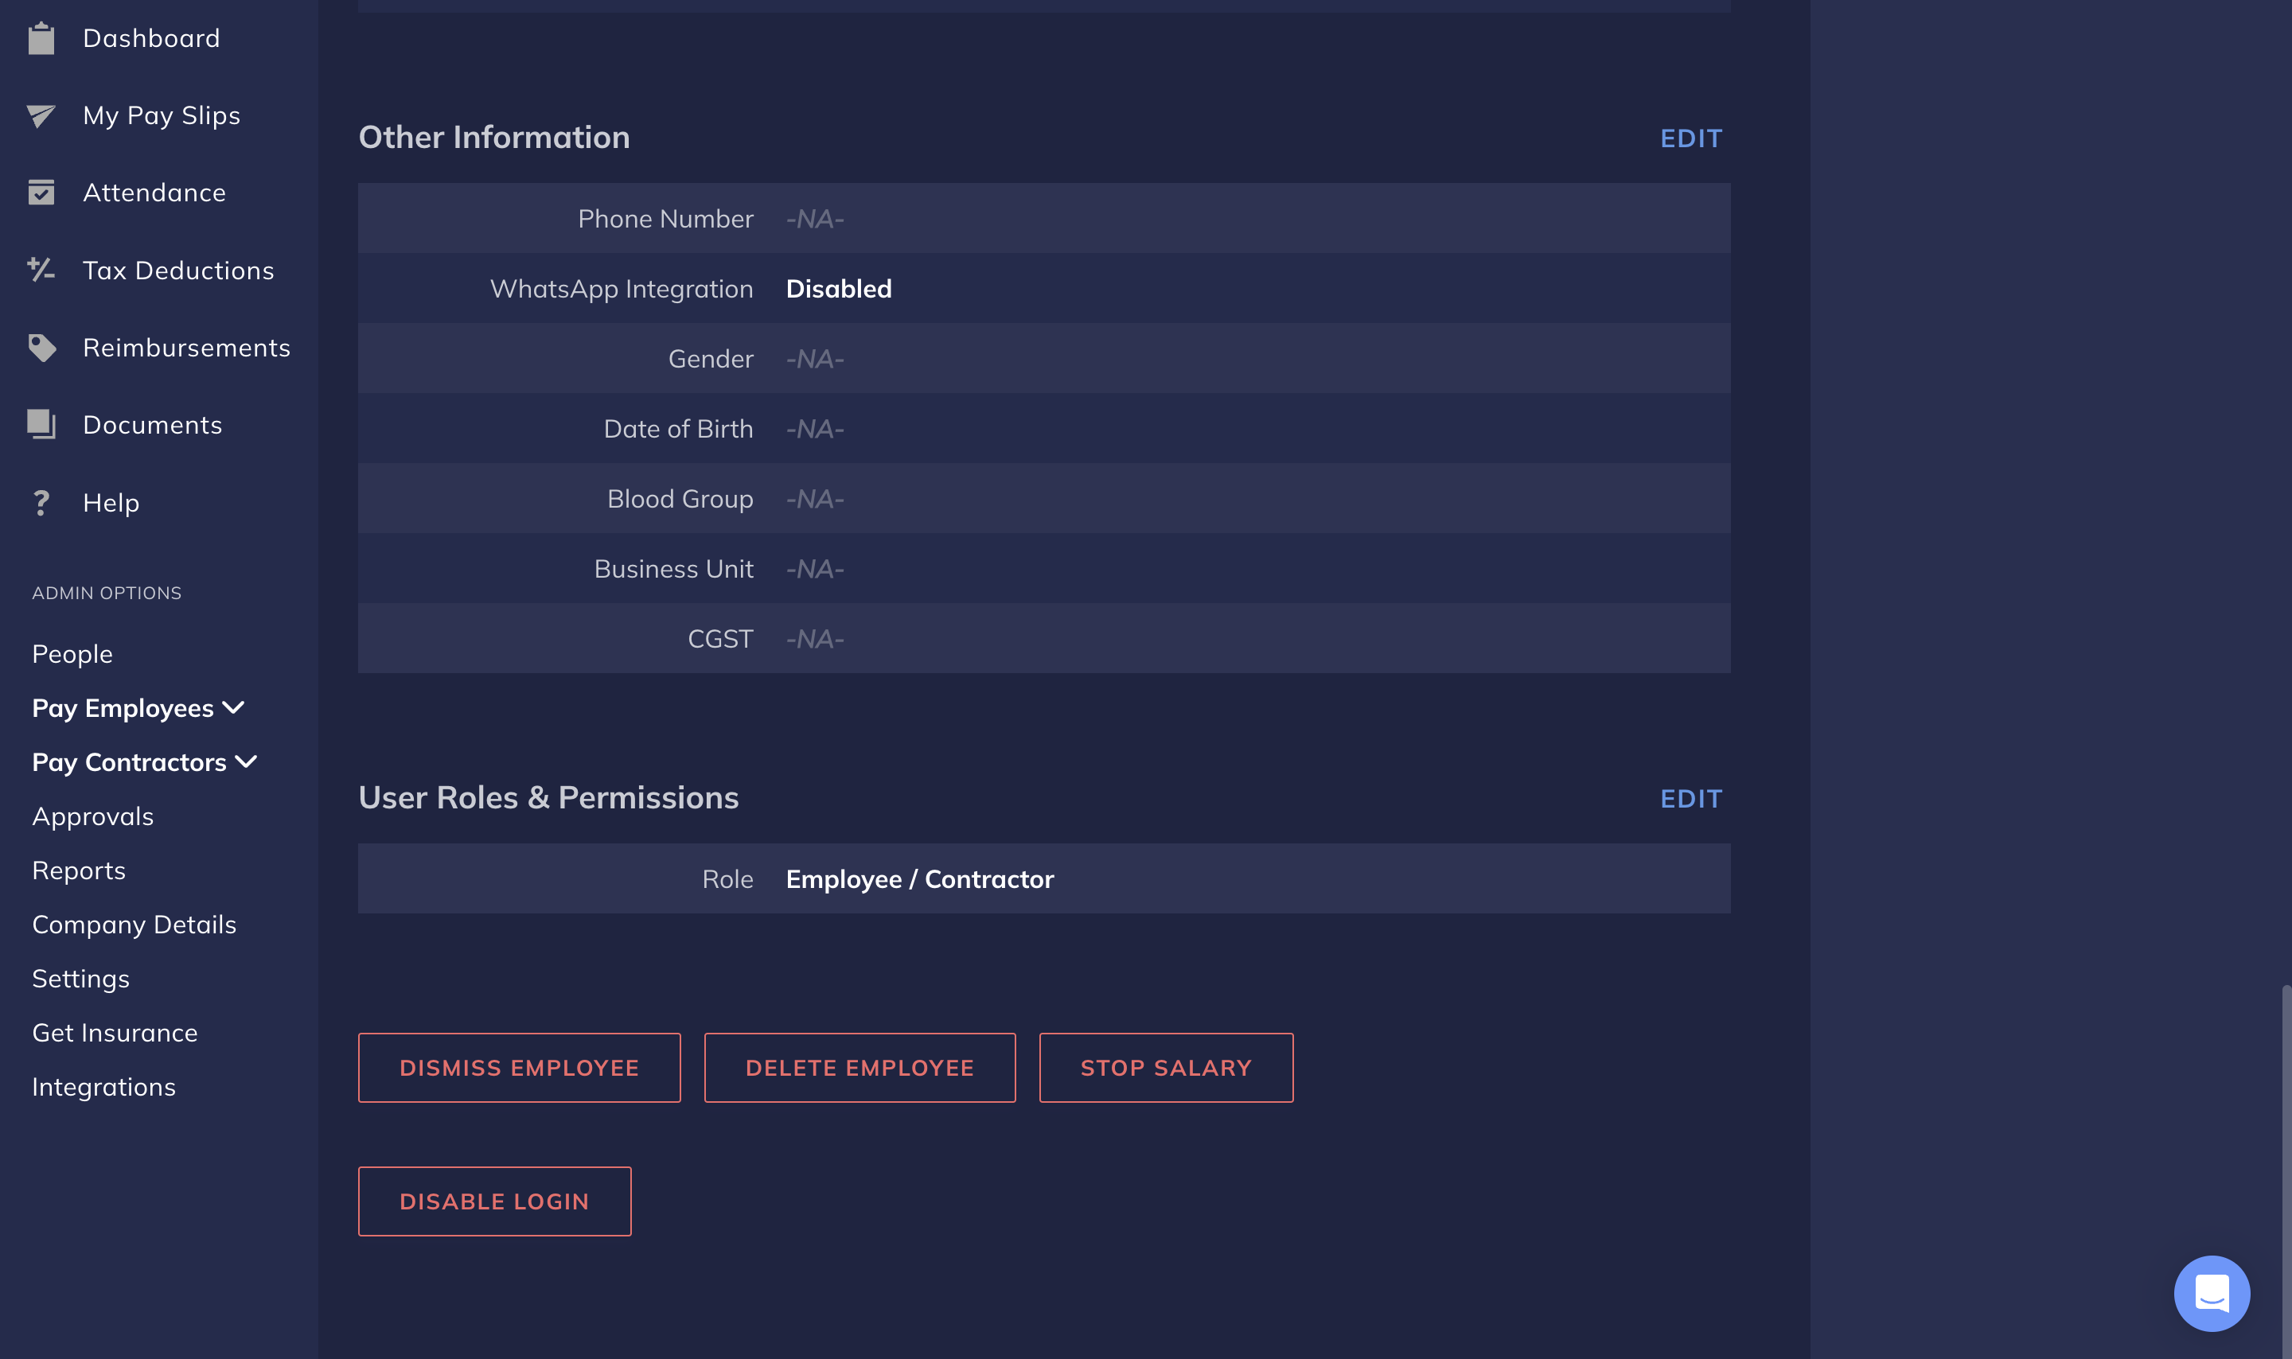Click the Documents stacked-pages icon
The image size is (2292, 1359).
41,425
